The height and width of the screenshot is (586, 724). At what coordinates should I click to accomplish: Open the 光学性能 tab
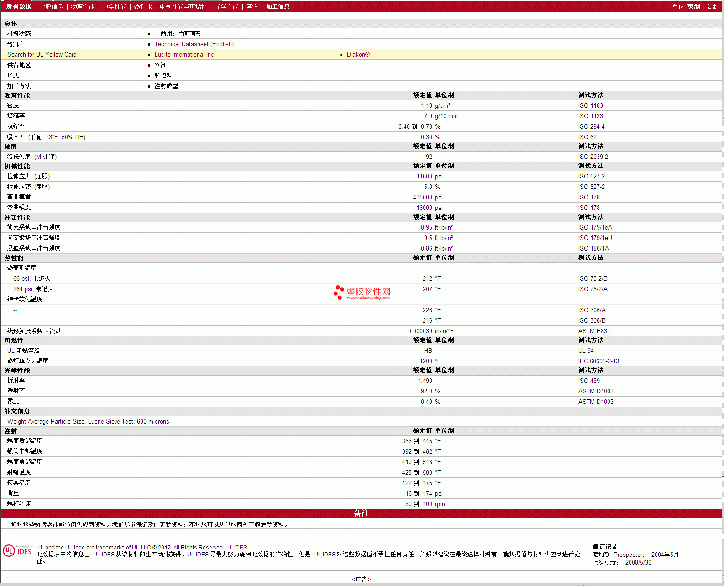(227, 7)
